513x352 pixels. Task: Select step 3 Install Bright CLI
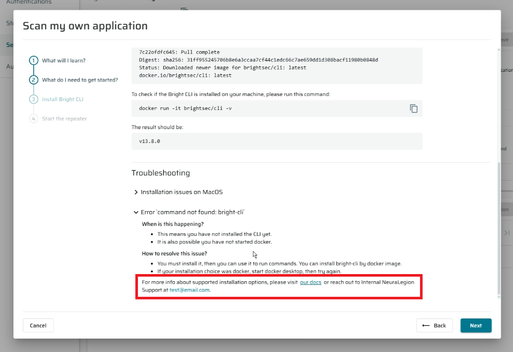click(56, 99)
